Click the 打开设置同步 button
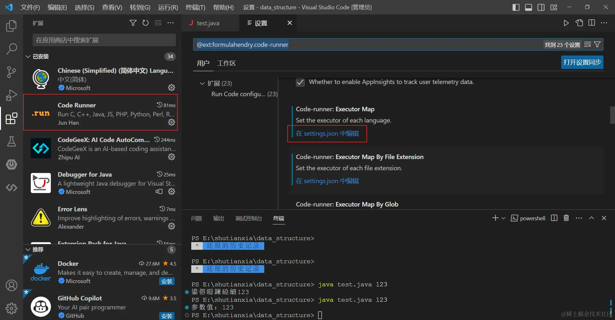The width and height of the screenshot is (615, 320). 582,62
